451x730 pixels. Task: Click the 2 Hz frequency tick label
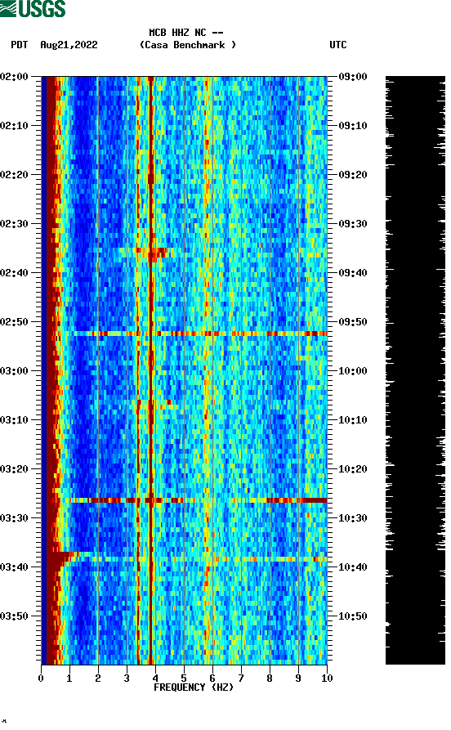(x=98, y=678)
